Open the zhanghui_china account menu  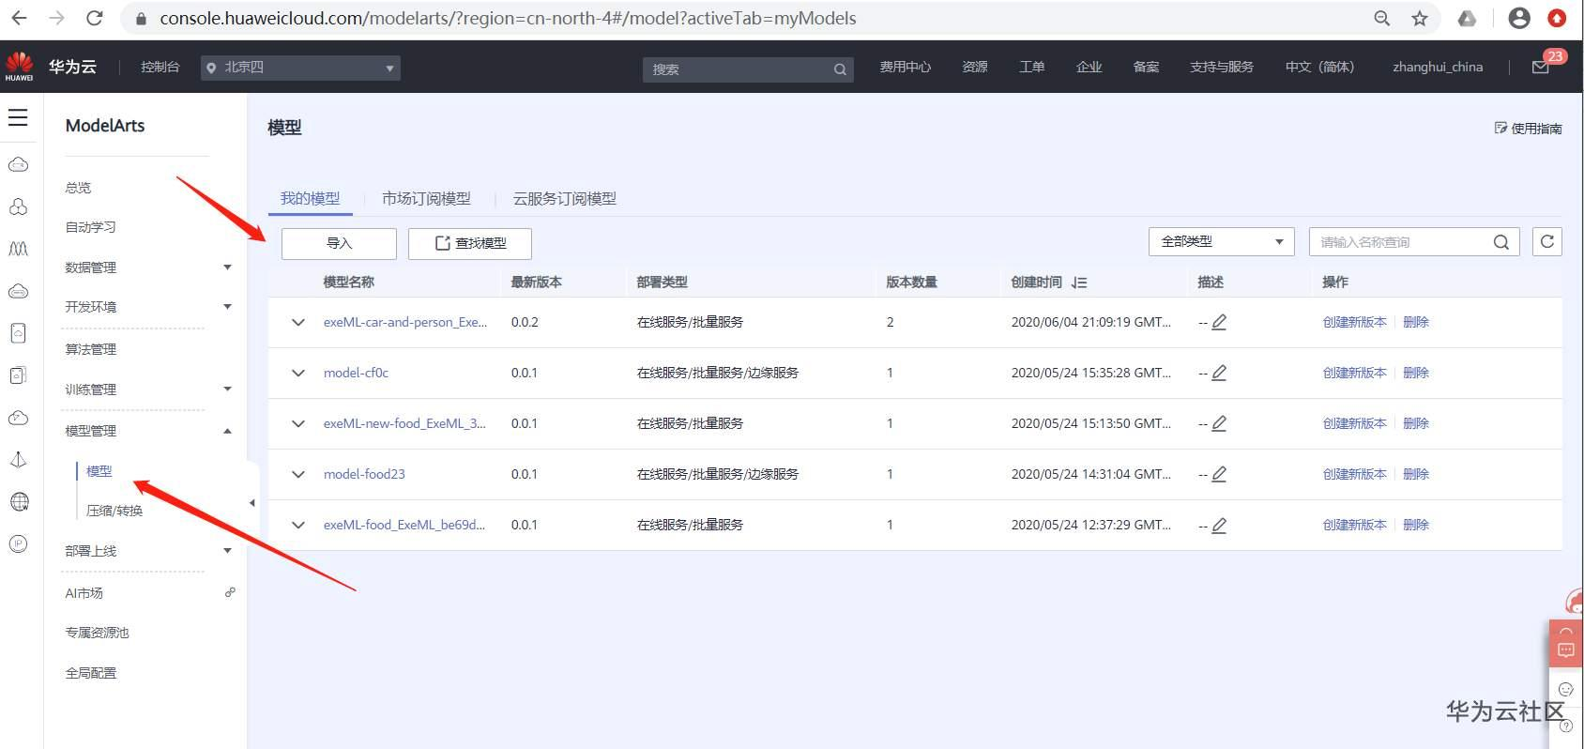pos(1438,67)
